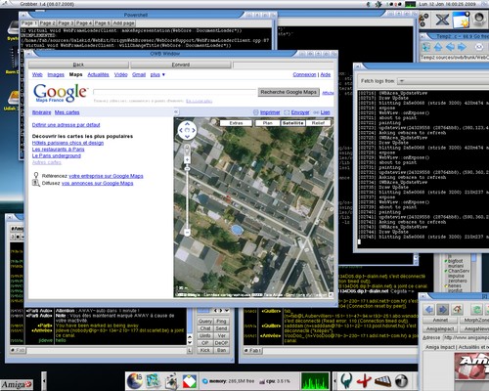Click the forward arrow in the Amiga Impact browser
The width and height of the screenshot is (489, 391).
click(443, 309)
